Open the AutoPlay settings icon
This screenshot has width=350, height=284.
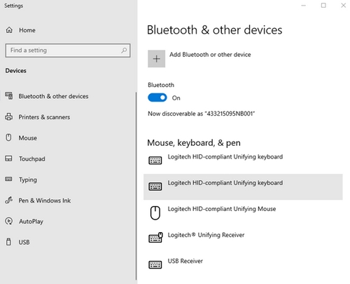point(9,221)
